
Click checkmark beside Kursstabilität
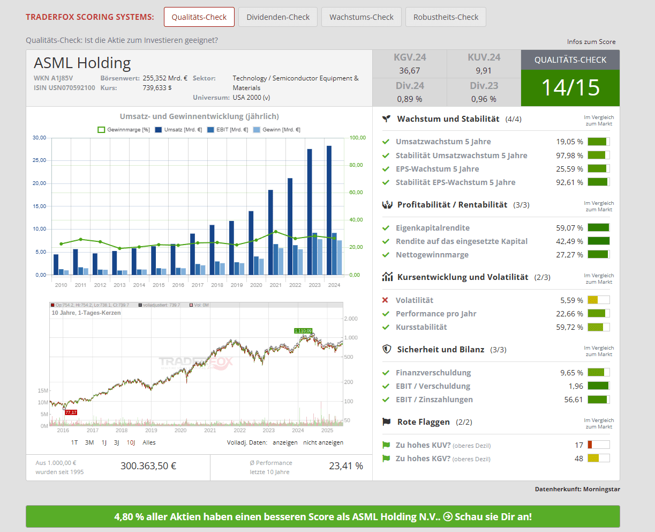[386, 327]
